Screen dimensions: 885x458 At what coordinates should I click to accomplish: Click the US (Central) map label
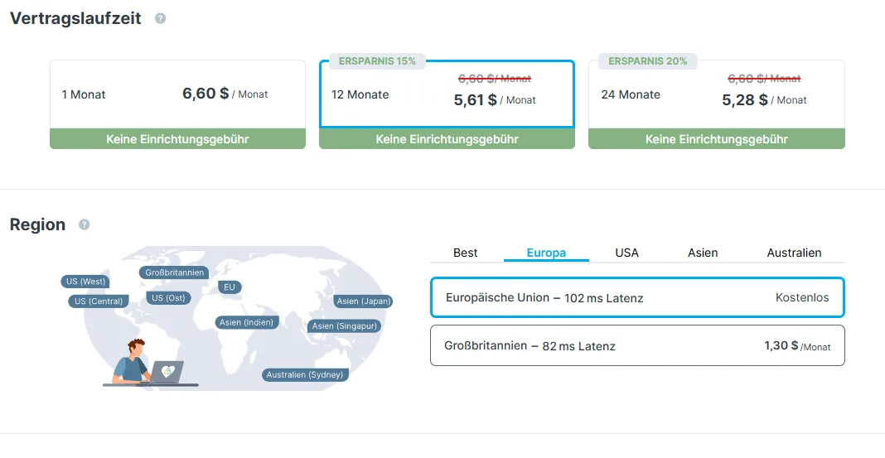click(x=99, y=301)
